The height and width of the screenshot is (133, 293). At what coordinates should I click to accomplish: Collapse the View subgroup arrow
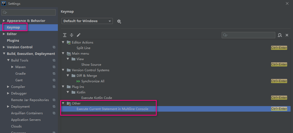click(68, 59)
